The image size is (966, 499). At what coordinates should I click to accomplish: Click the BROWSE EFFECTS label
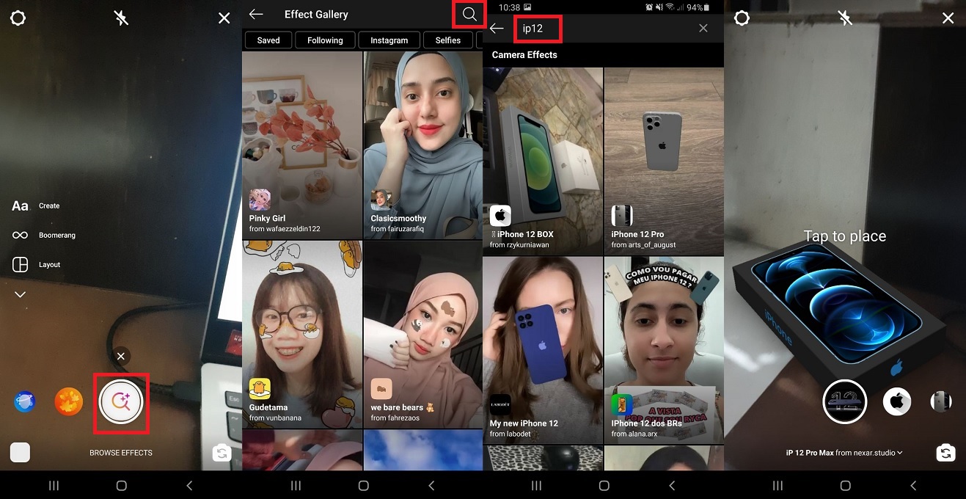click(121, 453)
